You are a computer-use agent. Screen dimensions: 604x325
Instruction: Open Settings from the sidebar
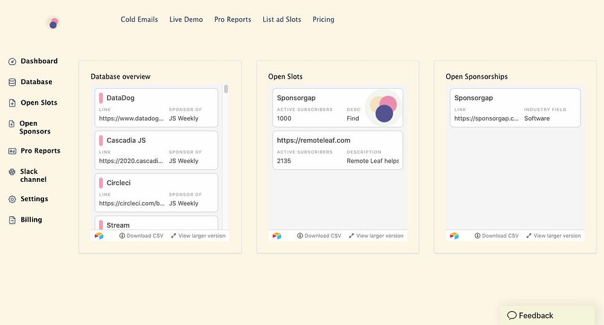pos(34,199)
